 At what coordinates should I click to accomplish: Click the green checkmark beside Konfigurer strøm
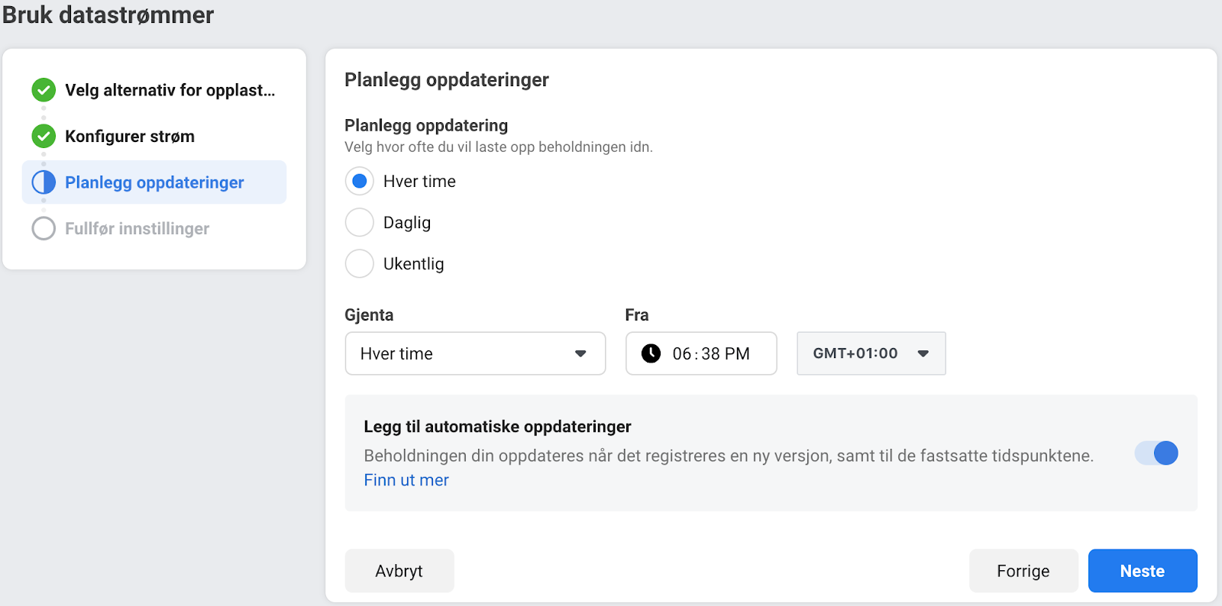coord(44,137)
